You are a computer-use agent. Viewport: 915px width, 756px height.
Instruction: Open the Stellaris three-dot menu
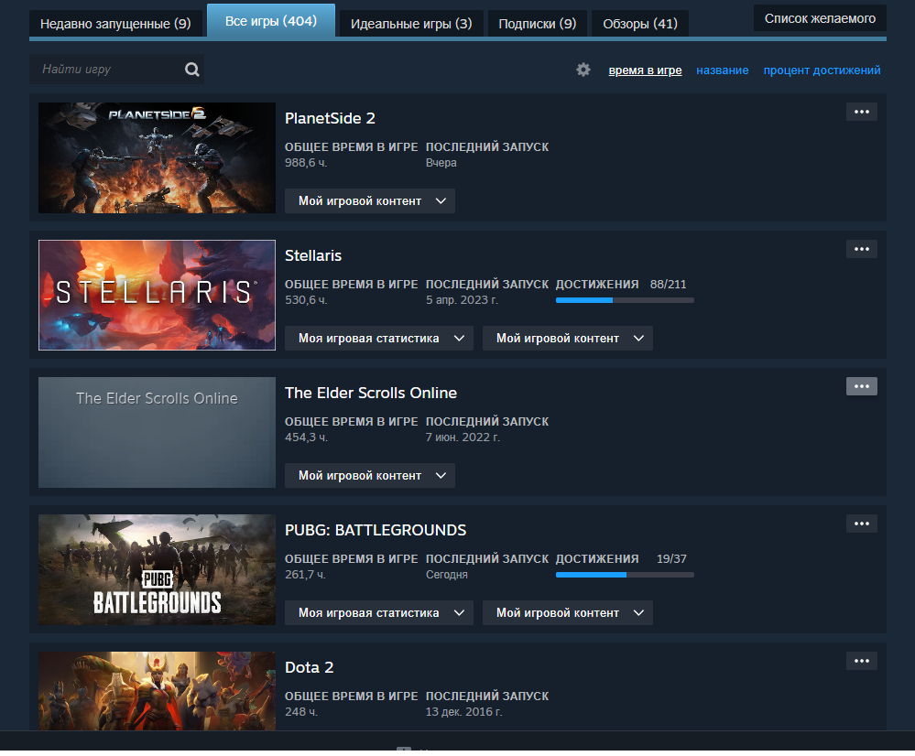[861, 249]
